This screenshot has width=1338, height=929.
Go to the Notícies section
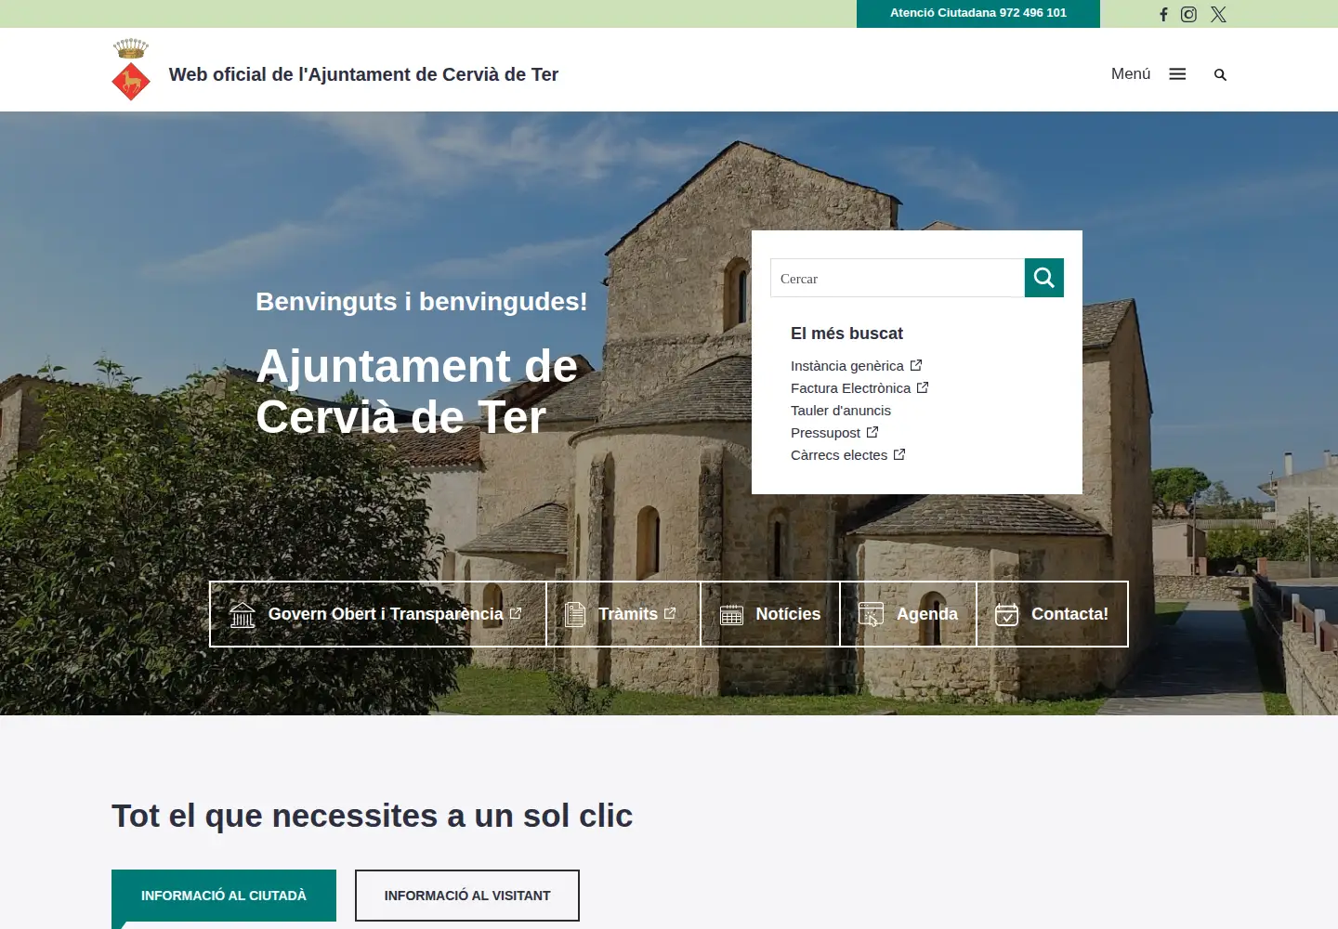coord(770,614)
